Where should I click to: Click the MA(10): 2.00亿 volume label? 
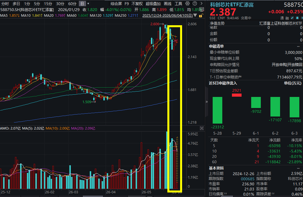pos(57,128)
